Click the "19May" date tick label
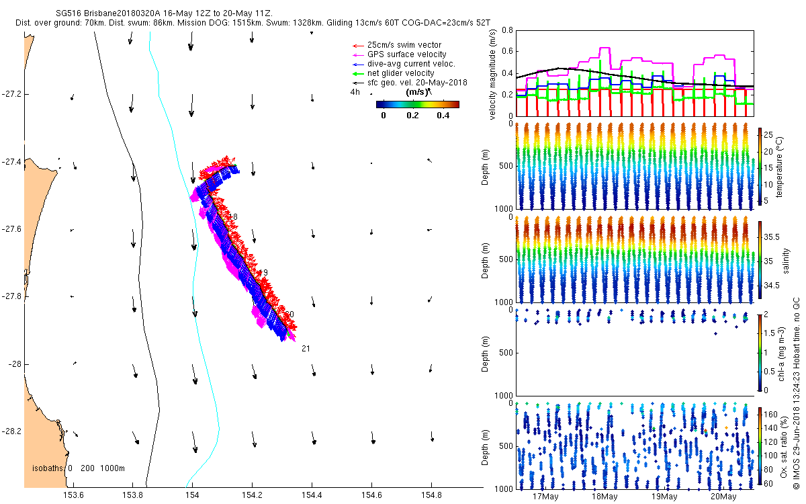The width and height of the screenshot is (806, 504). 664,497
